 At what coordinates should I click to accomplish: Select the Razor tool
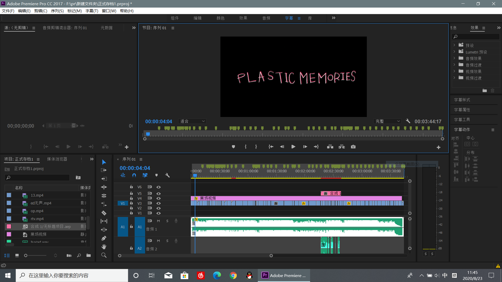[x=104, y=213]
